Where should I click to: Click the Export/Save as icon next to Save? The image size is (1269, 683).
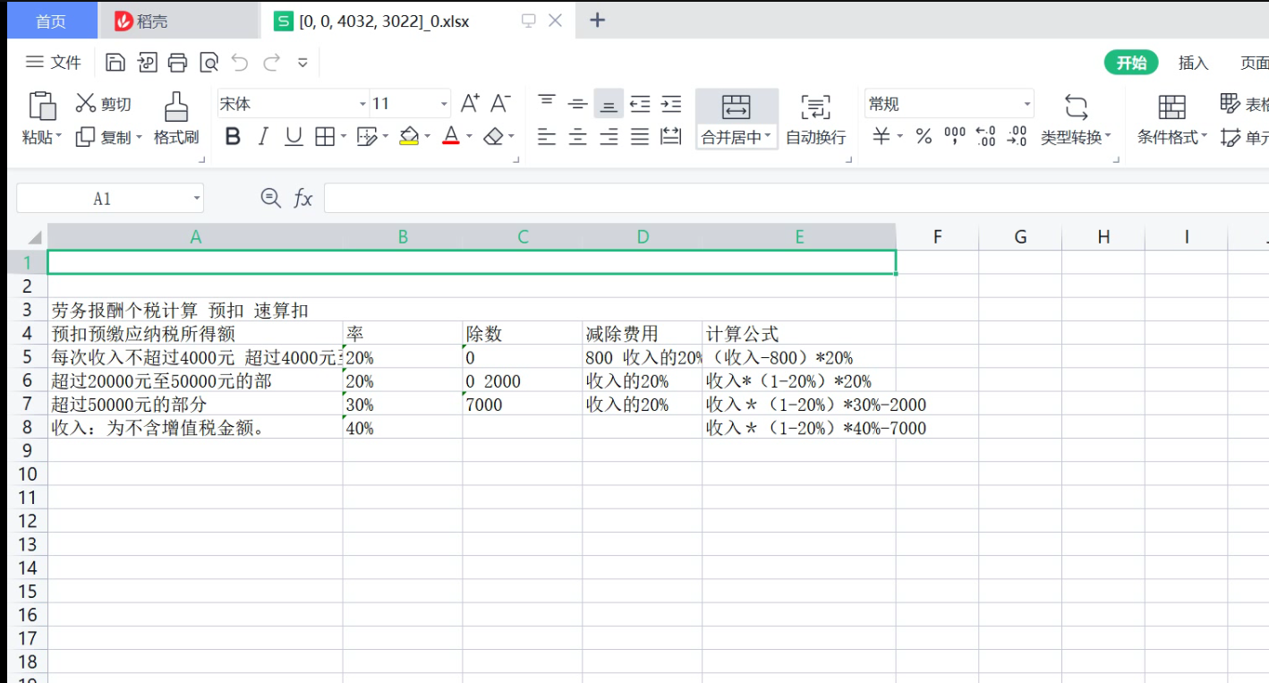(146, 62)
